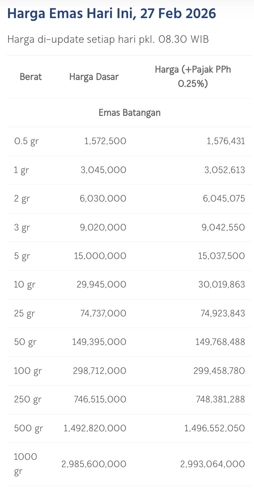
Task: Select the 0.5 gr weight cell
Action: [26, 141]
